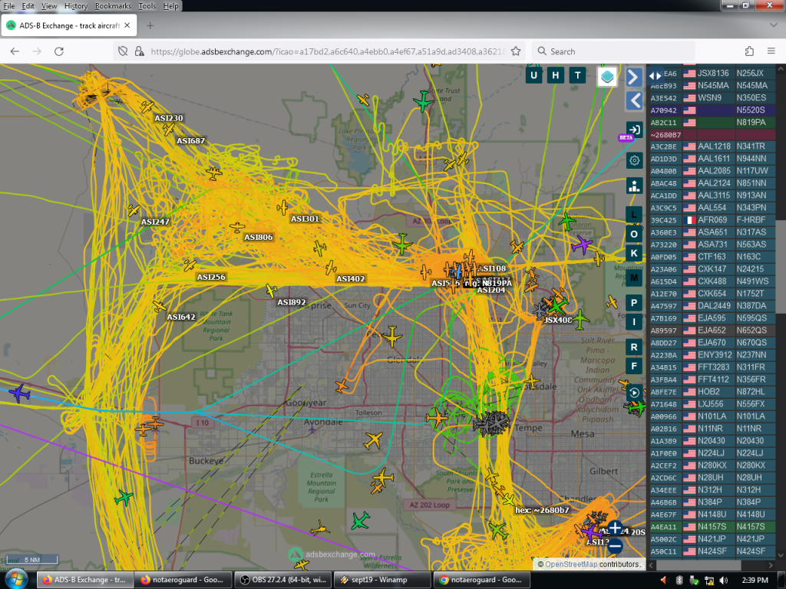Toggle the U map overlay button
Viewport: 786px width, 589px height.
click(x=534, y=76)
